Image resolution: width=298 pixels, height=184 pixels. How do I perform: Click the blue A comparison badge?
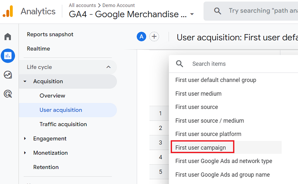tap(141, 36)
